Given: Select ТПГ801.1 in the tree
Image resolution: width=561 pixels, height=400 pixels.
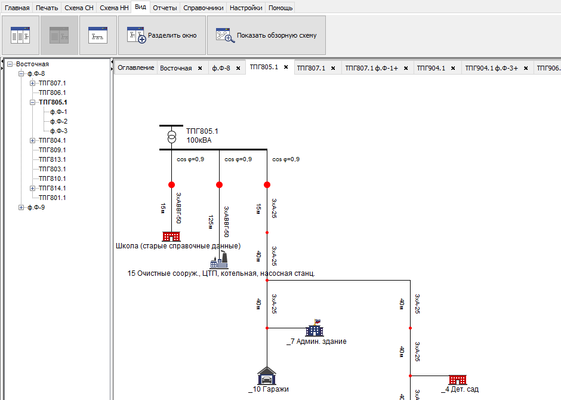Looking at the screenshot, I should point(53,198).
